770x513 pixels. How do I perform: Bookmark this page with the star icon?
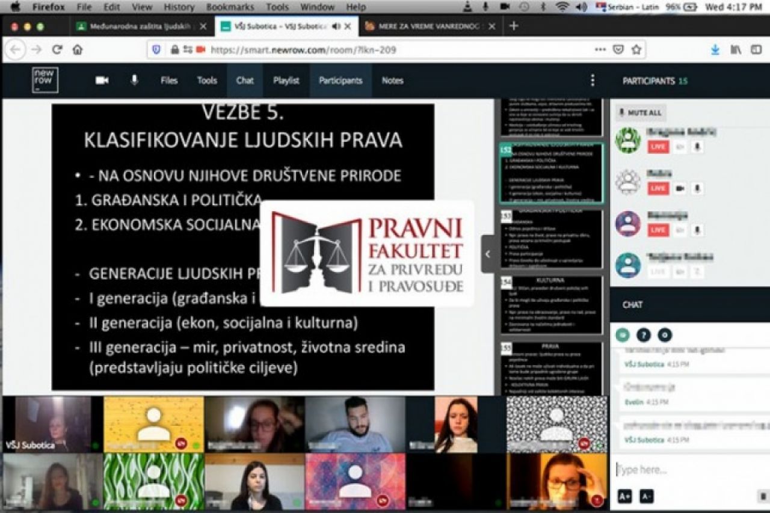coord(636,50)
